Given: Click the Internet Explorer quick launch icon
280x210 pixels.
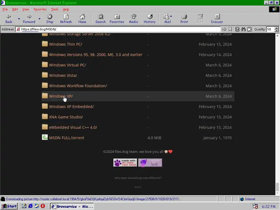Looking at the screenshot, I should pos(31,206).
